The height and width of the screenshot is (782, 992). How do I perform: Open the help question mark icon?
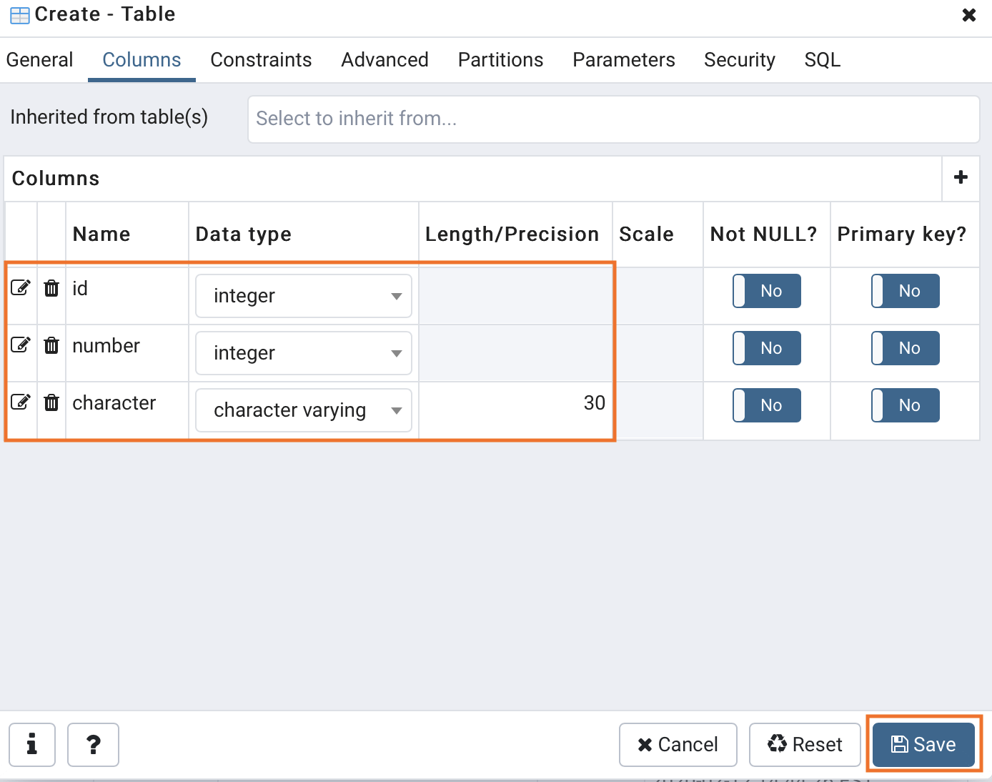(93, 744)
